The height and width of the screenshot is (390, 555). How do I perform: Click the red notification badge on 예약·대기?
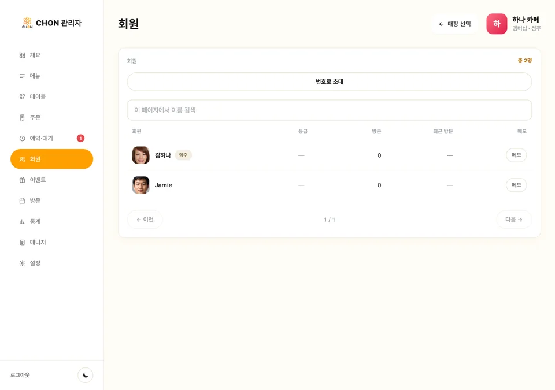[x=81, y=138]
